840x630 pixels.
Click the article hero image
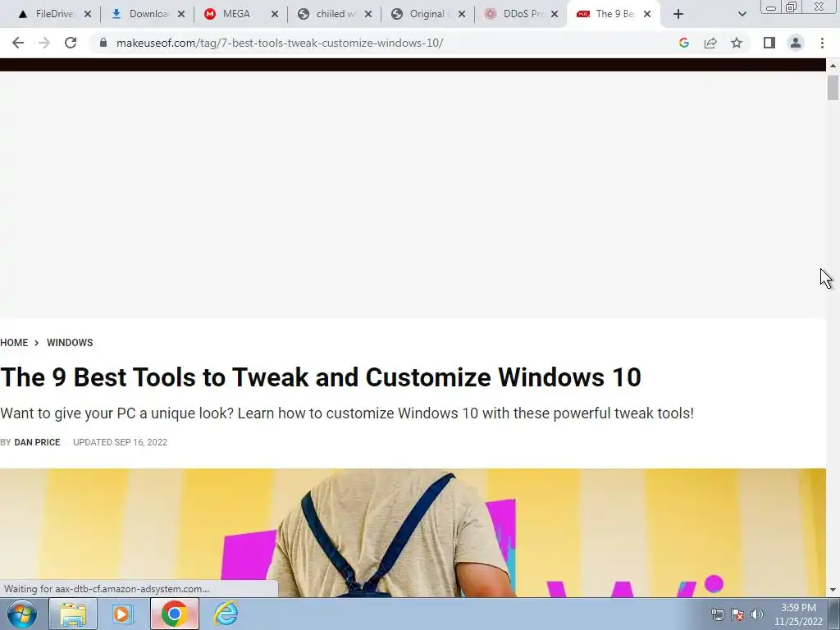pyautogui.click(x=413, y=532)
